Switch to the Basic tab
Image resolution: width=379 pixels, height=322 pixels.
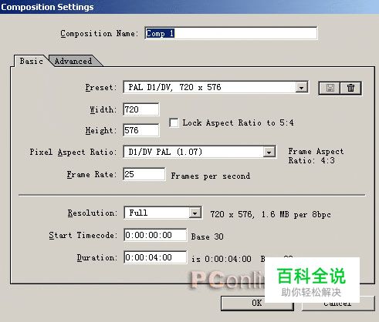click(32, 61)
